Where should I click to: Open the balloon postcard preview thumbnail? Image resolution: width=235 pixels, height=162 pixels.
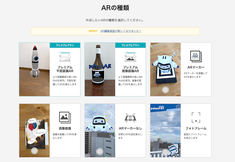point(34,130)
